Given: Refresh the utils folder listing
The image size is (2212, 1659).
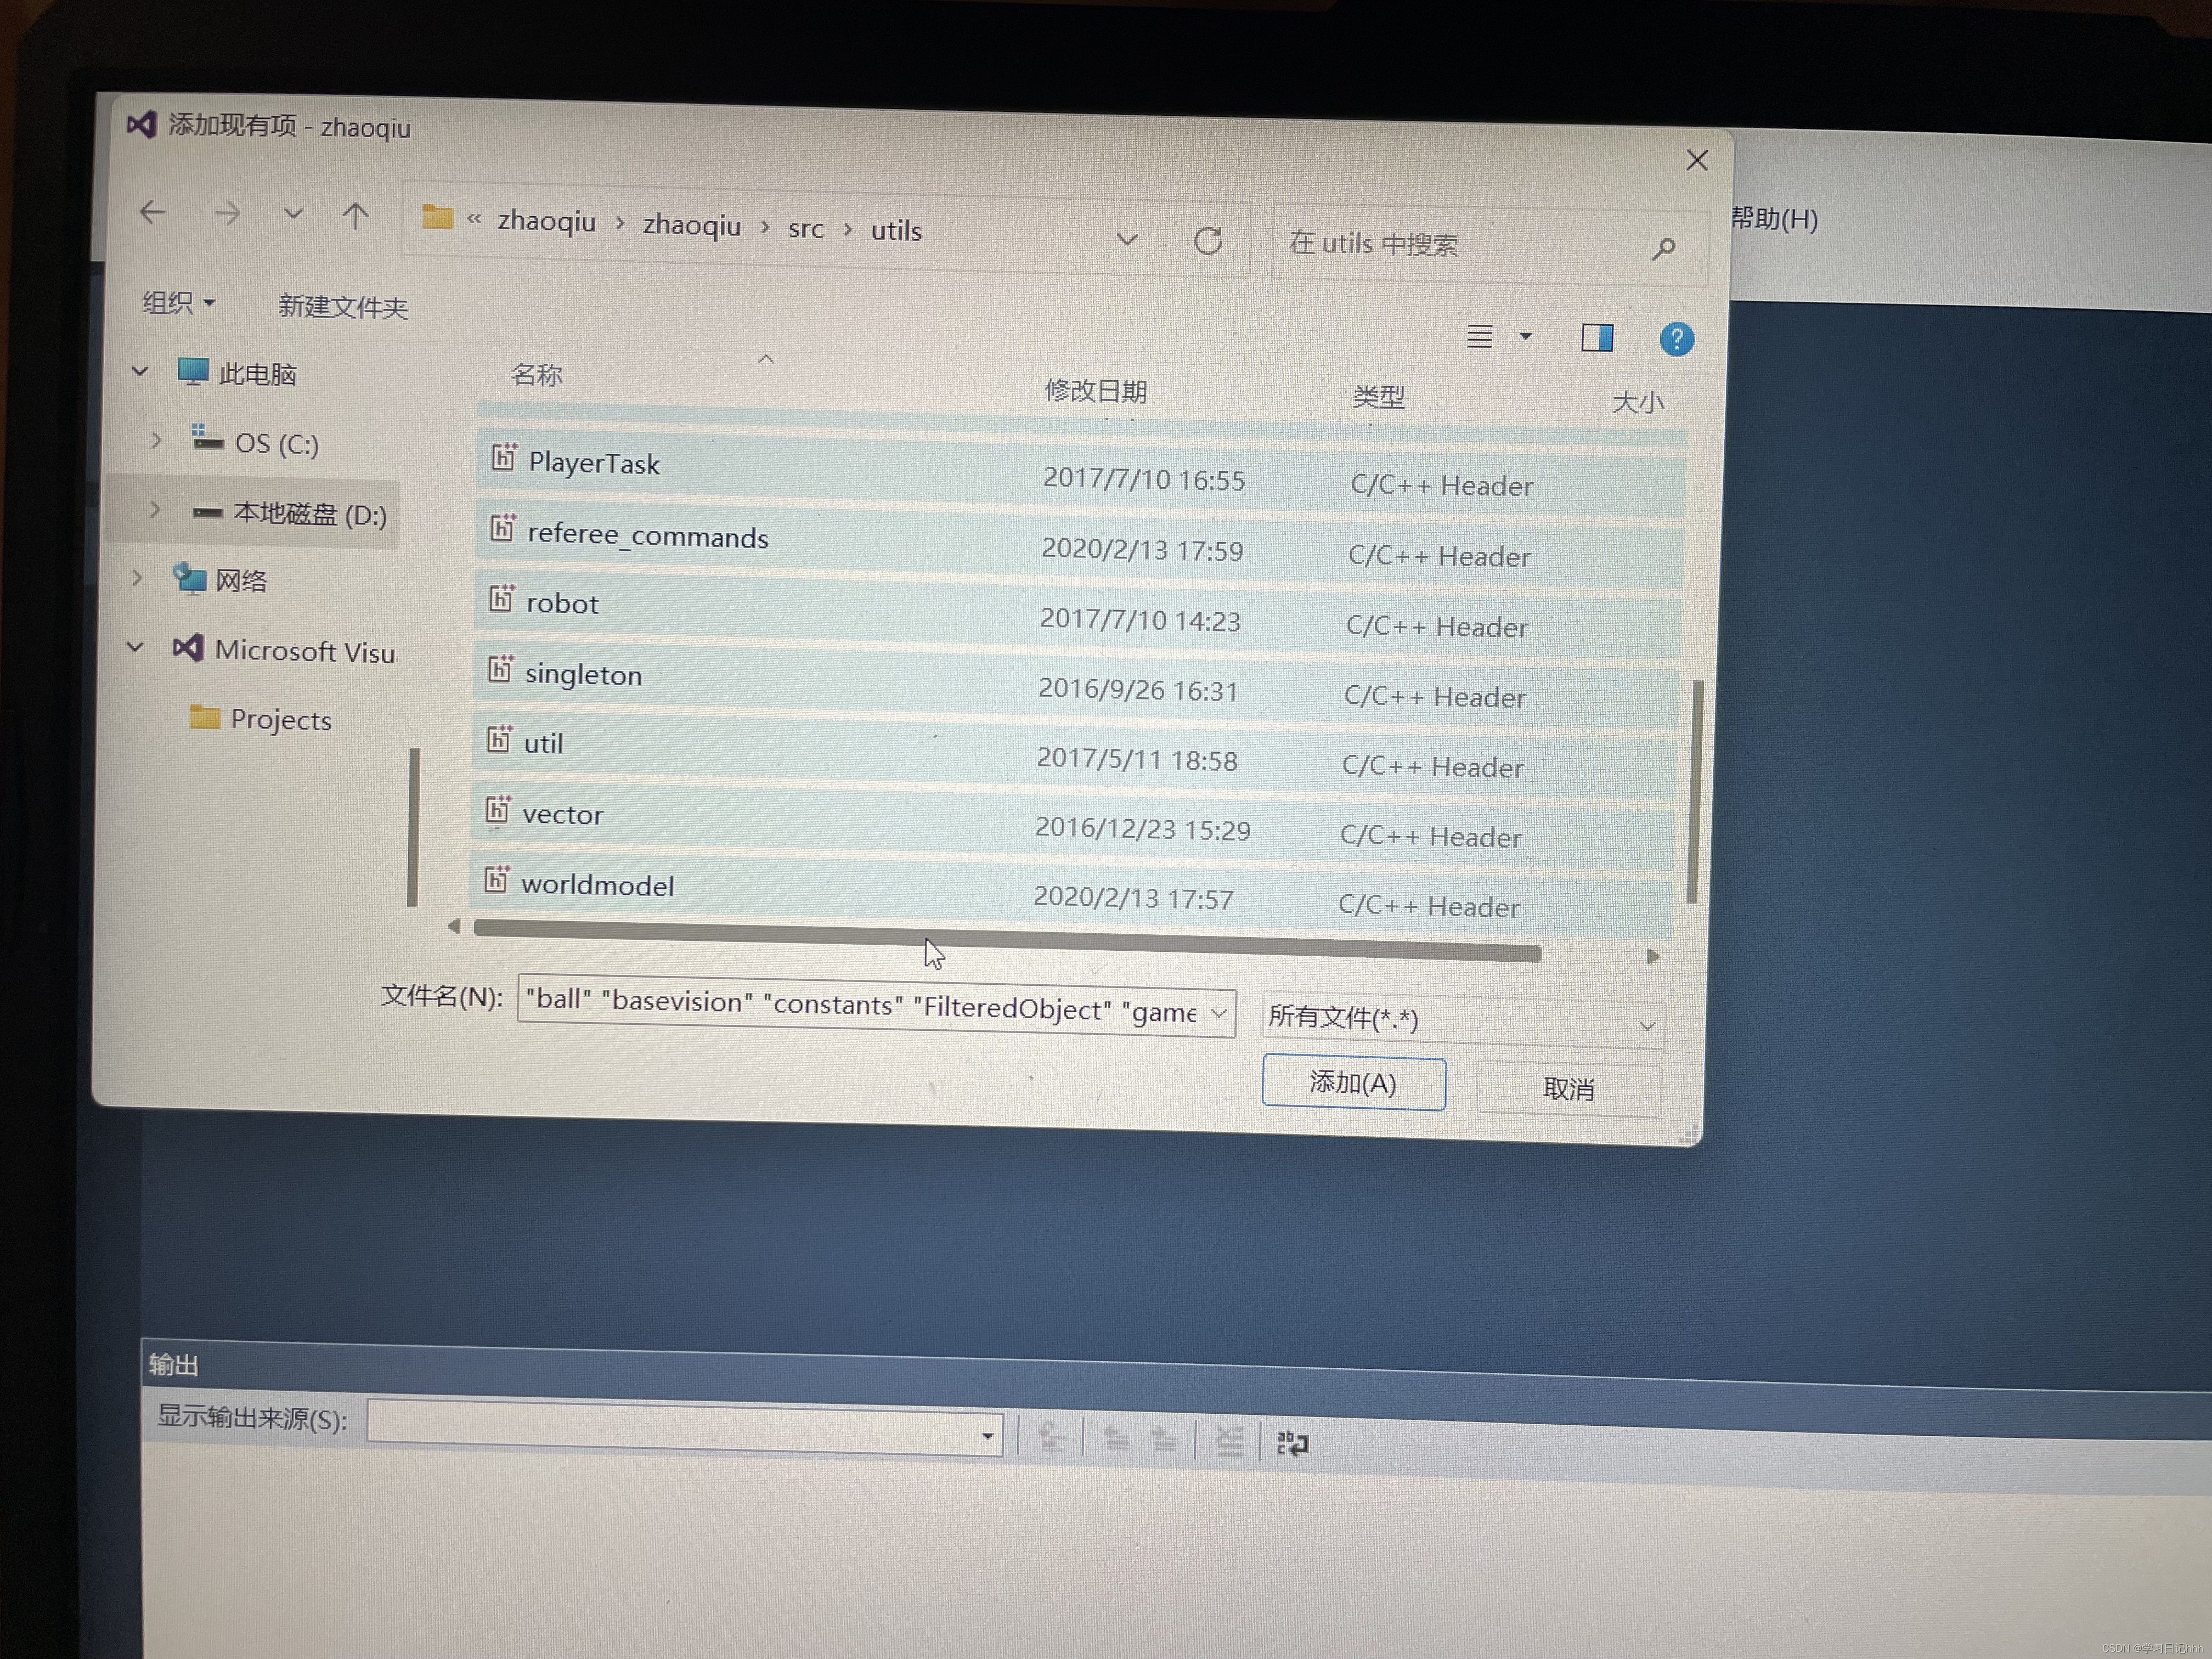Looking at the screenshot, I should point(1208,241).
